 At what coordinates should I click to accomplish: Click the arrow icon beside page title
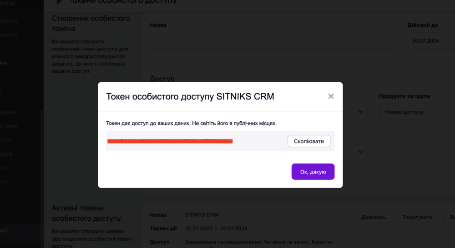pyautogui.click(x=60, y=2)
